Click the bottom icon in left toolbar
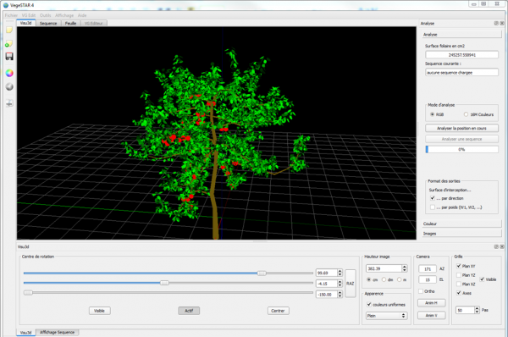Image resolution: width=508 pixels, height=337 pixels. click(9, 103)
